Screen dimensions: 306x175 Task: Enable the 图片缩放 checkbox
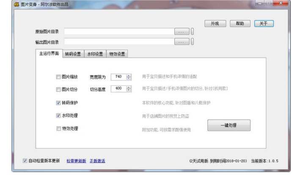58,77
